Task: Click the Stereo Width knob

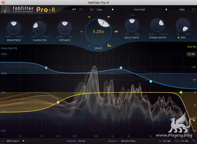Action: pos(157,25)
